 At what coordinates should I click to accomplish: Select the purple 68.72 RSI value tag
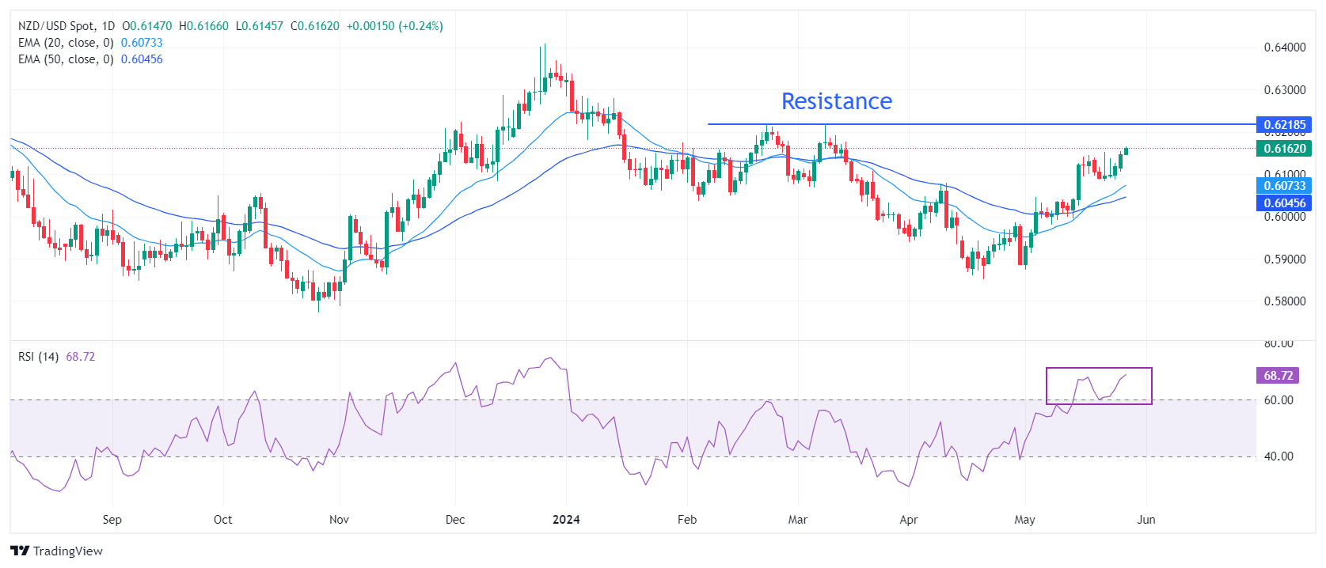tap(1278, 376)
